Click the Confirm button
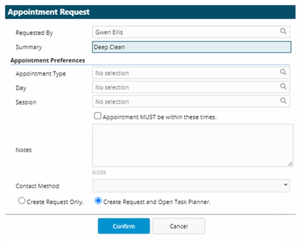Viewport: 300px width, 242px height. point(124,226)
